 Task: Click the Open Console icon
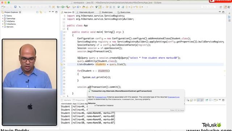tap(215, 100)
